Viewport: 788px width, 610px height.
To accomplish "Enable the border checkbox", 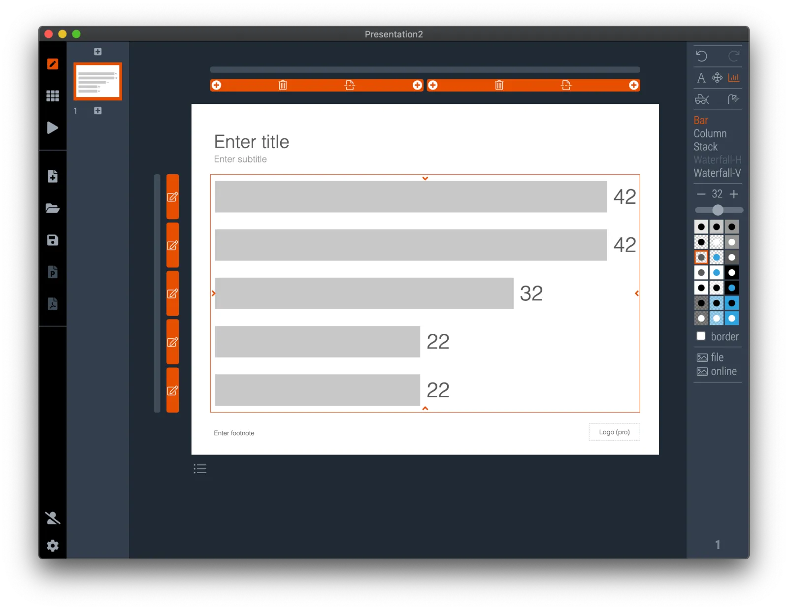I will [701, 336].
